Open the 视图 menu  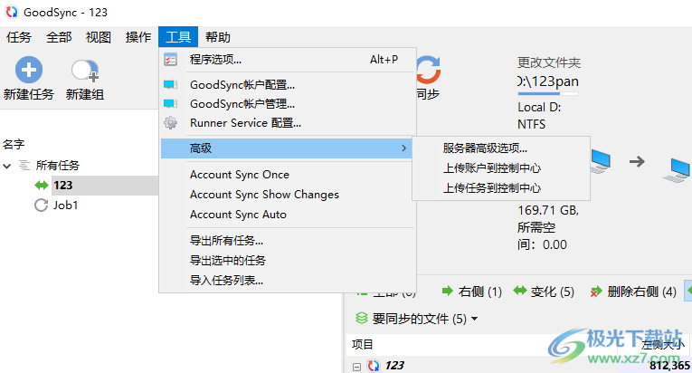point(99,37)
